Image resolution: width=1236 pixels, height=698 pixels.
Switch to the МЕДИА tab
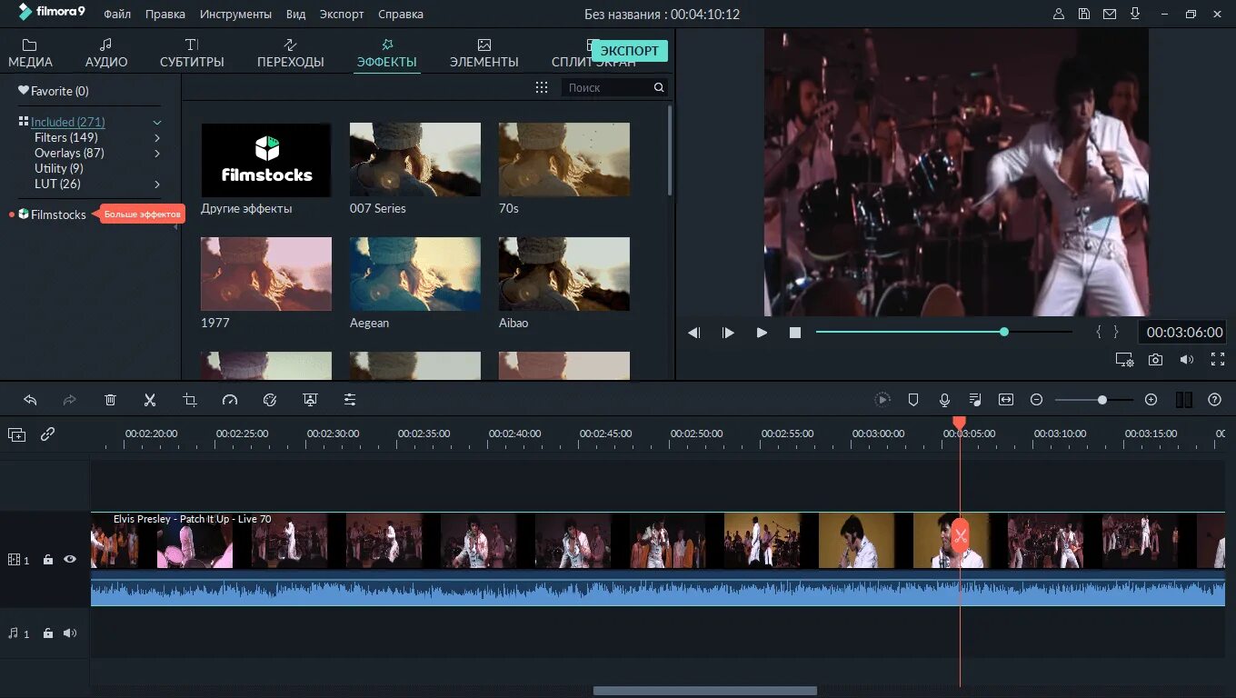point(30,54)
